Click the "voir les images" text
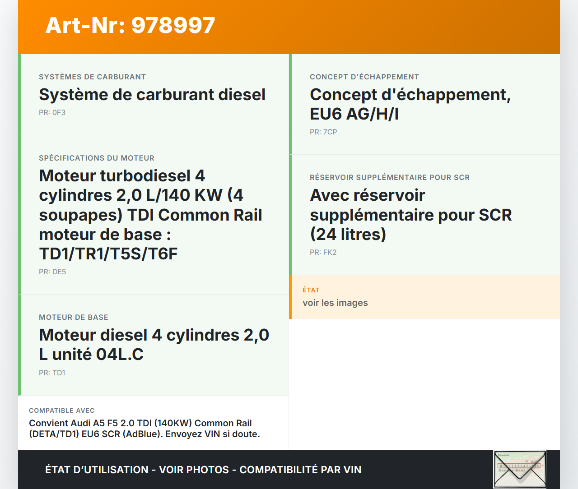This screenshot has width=578, height=489. (x=335, y=303)
